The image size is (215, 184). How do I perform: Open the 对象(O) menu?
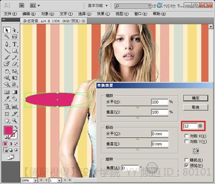47,14
